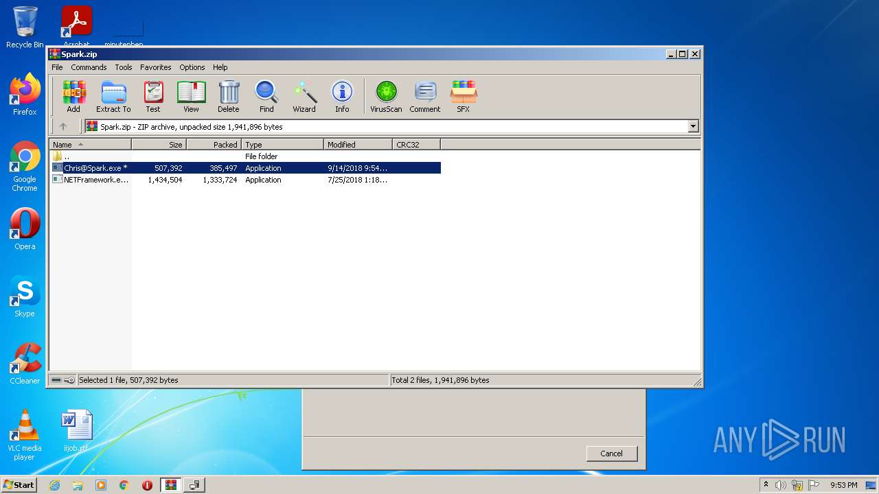Sort by Size column header
The height and width of the screenshot is (494, 879).
[x=159, y=144]
